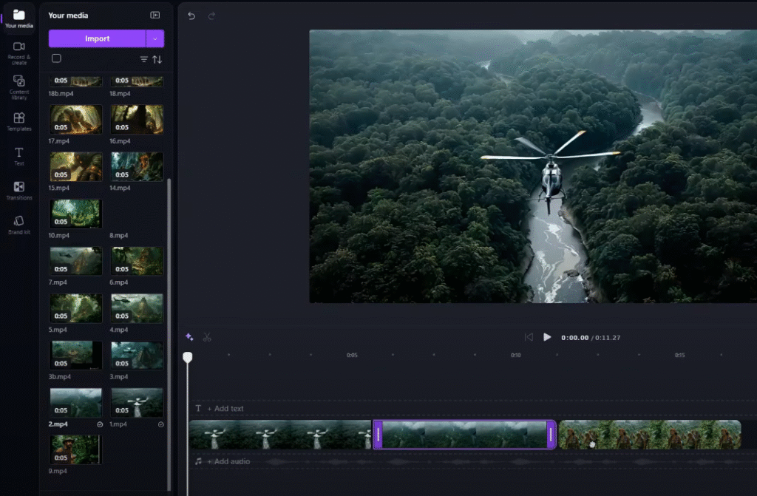The image size is (757, 496).
Task: Play the video preview
Action: click(547, 337)
